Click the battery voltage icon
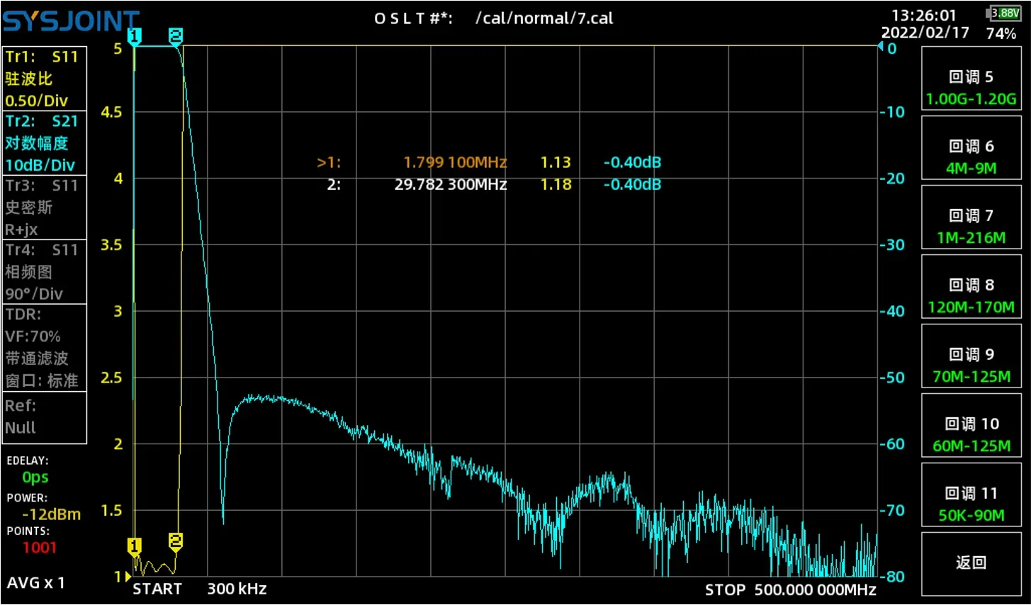 pyautogui.click(x=1003, y=13)
